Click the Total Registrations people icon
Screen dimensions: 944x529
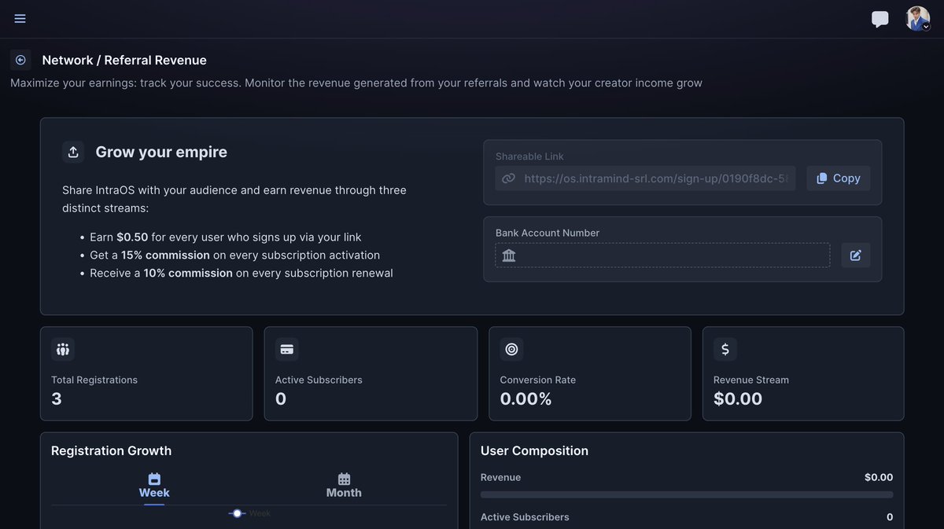63,349
